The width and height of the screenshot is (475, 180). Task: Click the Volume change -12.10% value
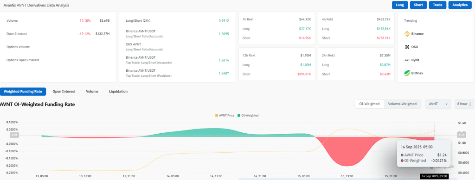pos(84,21)
